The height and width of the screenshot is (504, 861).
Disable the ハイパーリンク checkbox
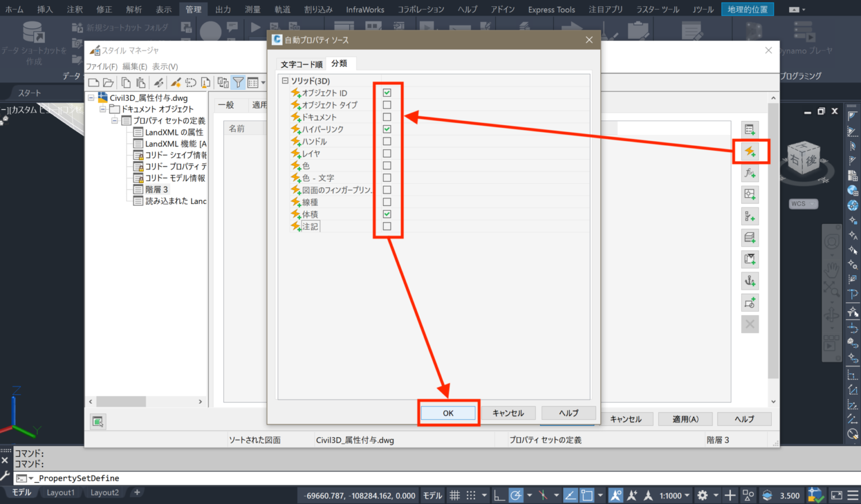(387, 129)
